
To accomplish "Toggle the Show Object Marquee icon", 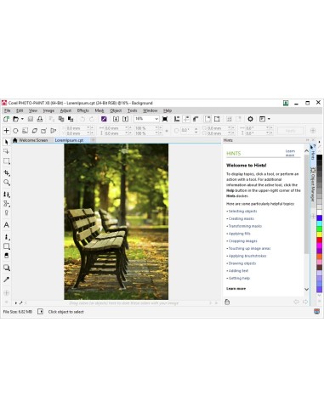I will click(x=217, y=119).
